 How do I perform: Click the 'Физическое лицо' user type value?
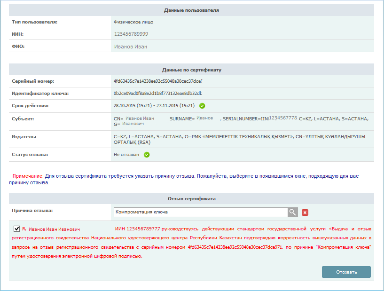(133, 22)
